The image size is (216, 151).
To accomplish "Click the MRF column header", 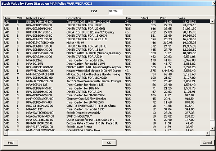I will pos(19,18).
